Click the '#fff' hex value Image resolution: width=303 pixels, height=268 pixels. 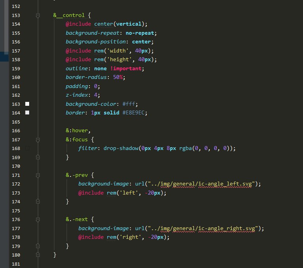pos(129,104)
